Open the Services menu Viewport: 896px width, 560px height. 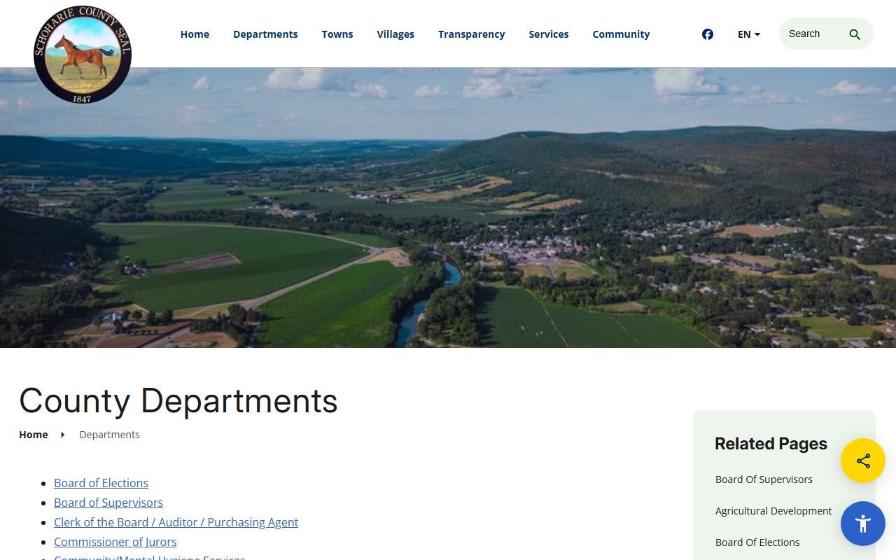(549, 34)
